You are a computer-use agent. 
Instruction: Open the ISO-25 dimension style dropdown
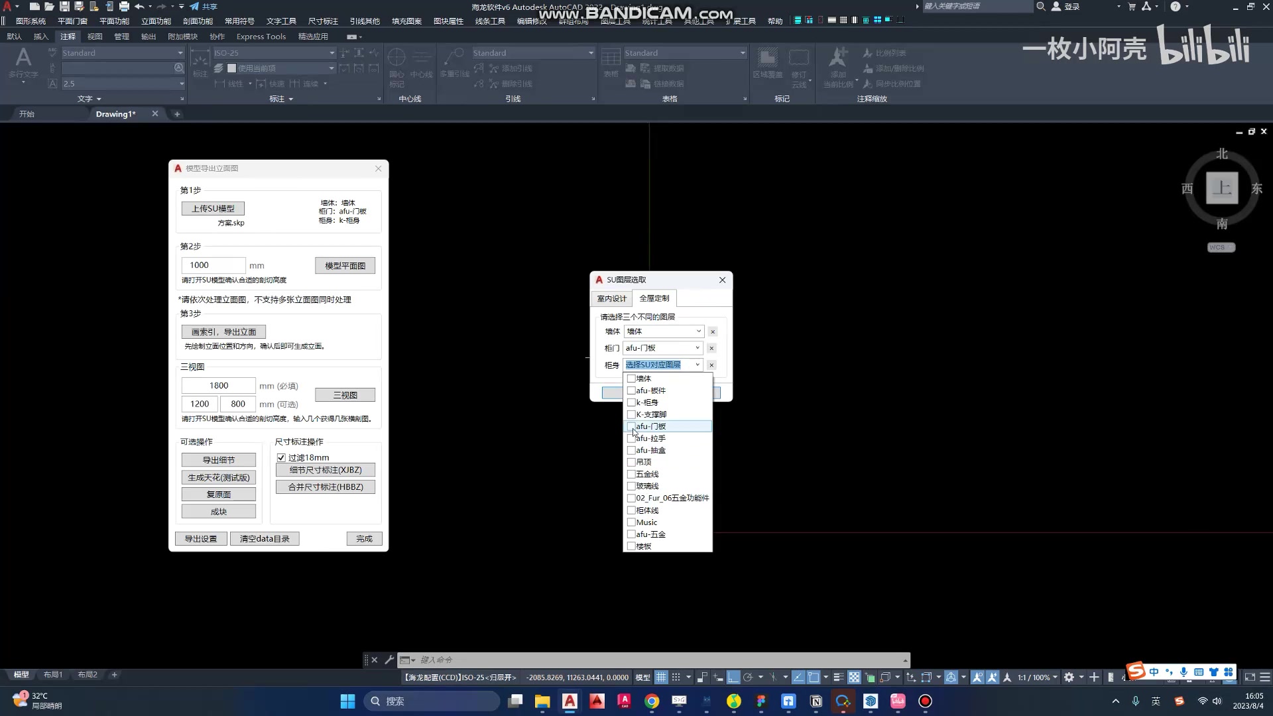pyautogui.click(x=332, y=53)
